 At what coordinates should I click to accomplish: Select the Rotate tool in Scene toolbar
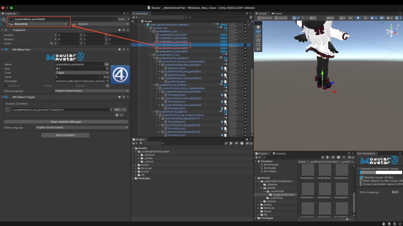[x=258, y=36]
